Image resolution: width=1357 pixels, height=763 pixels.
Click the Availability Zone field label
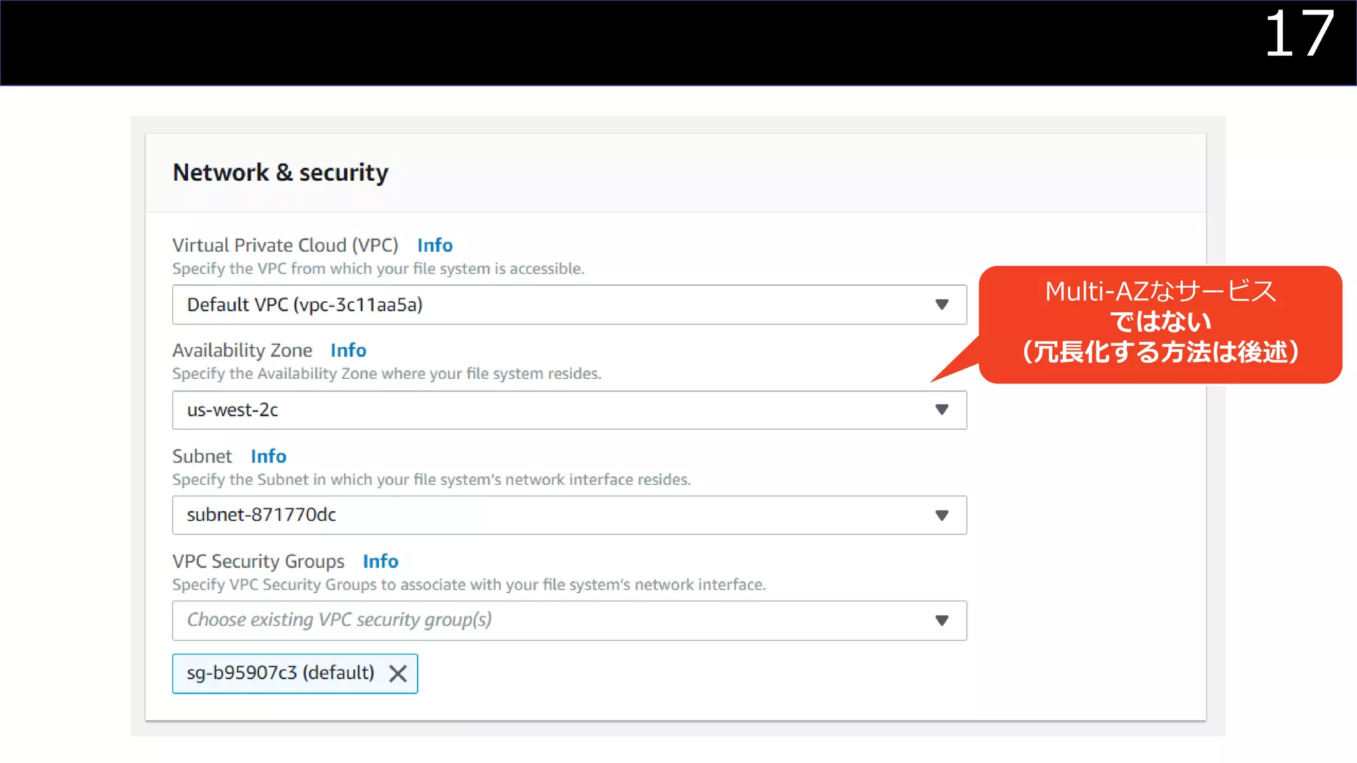coord(242,350)
